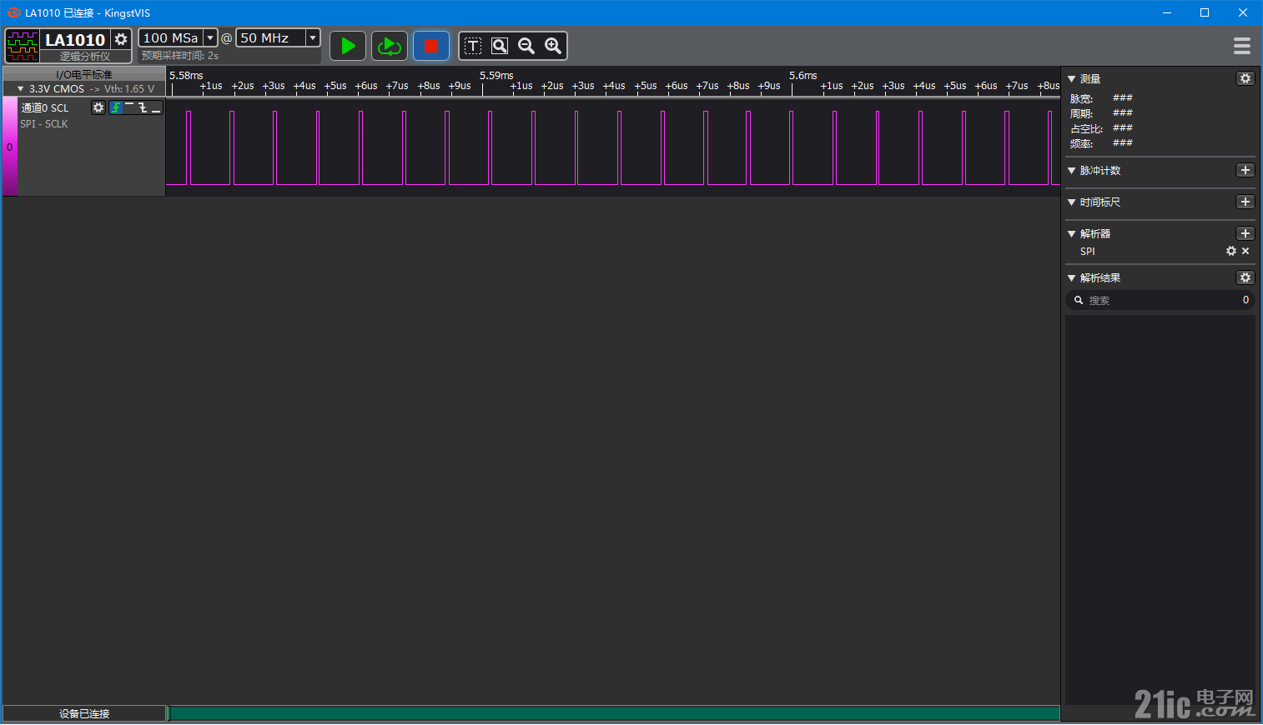Maximize the KingstVIS window

coord(1205,12)
